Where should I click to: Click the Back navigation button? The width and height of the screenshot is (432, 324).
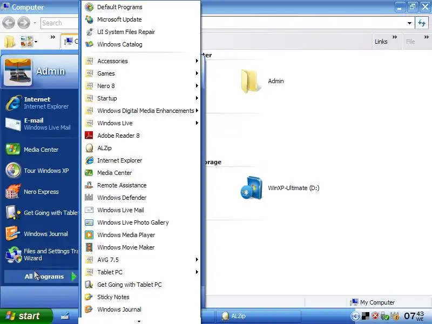pos(9,23)
